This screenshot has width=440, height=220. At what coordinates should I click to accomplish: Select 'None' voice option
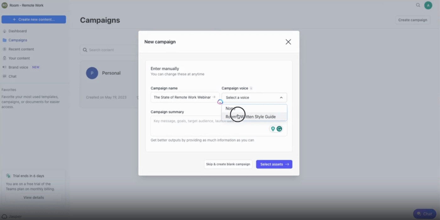tap(254, 109)
